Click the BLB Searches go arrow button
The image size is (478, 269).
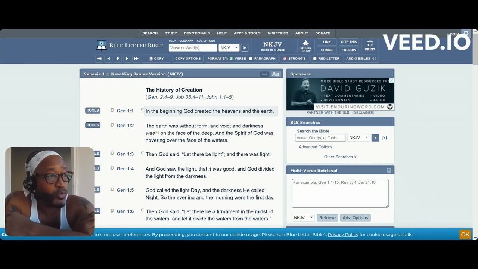375,138
